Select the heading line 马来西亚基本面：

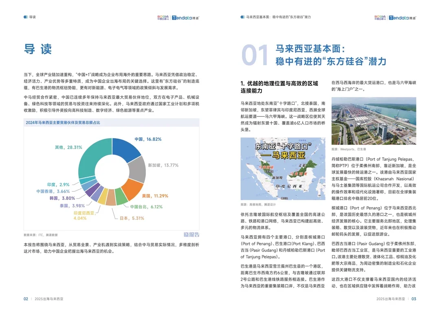tap(310, 48)
